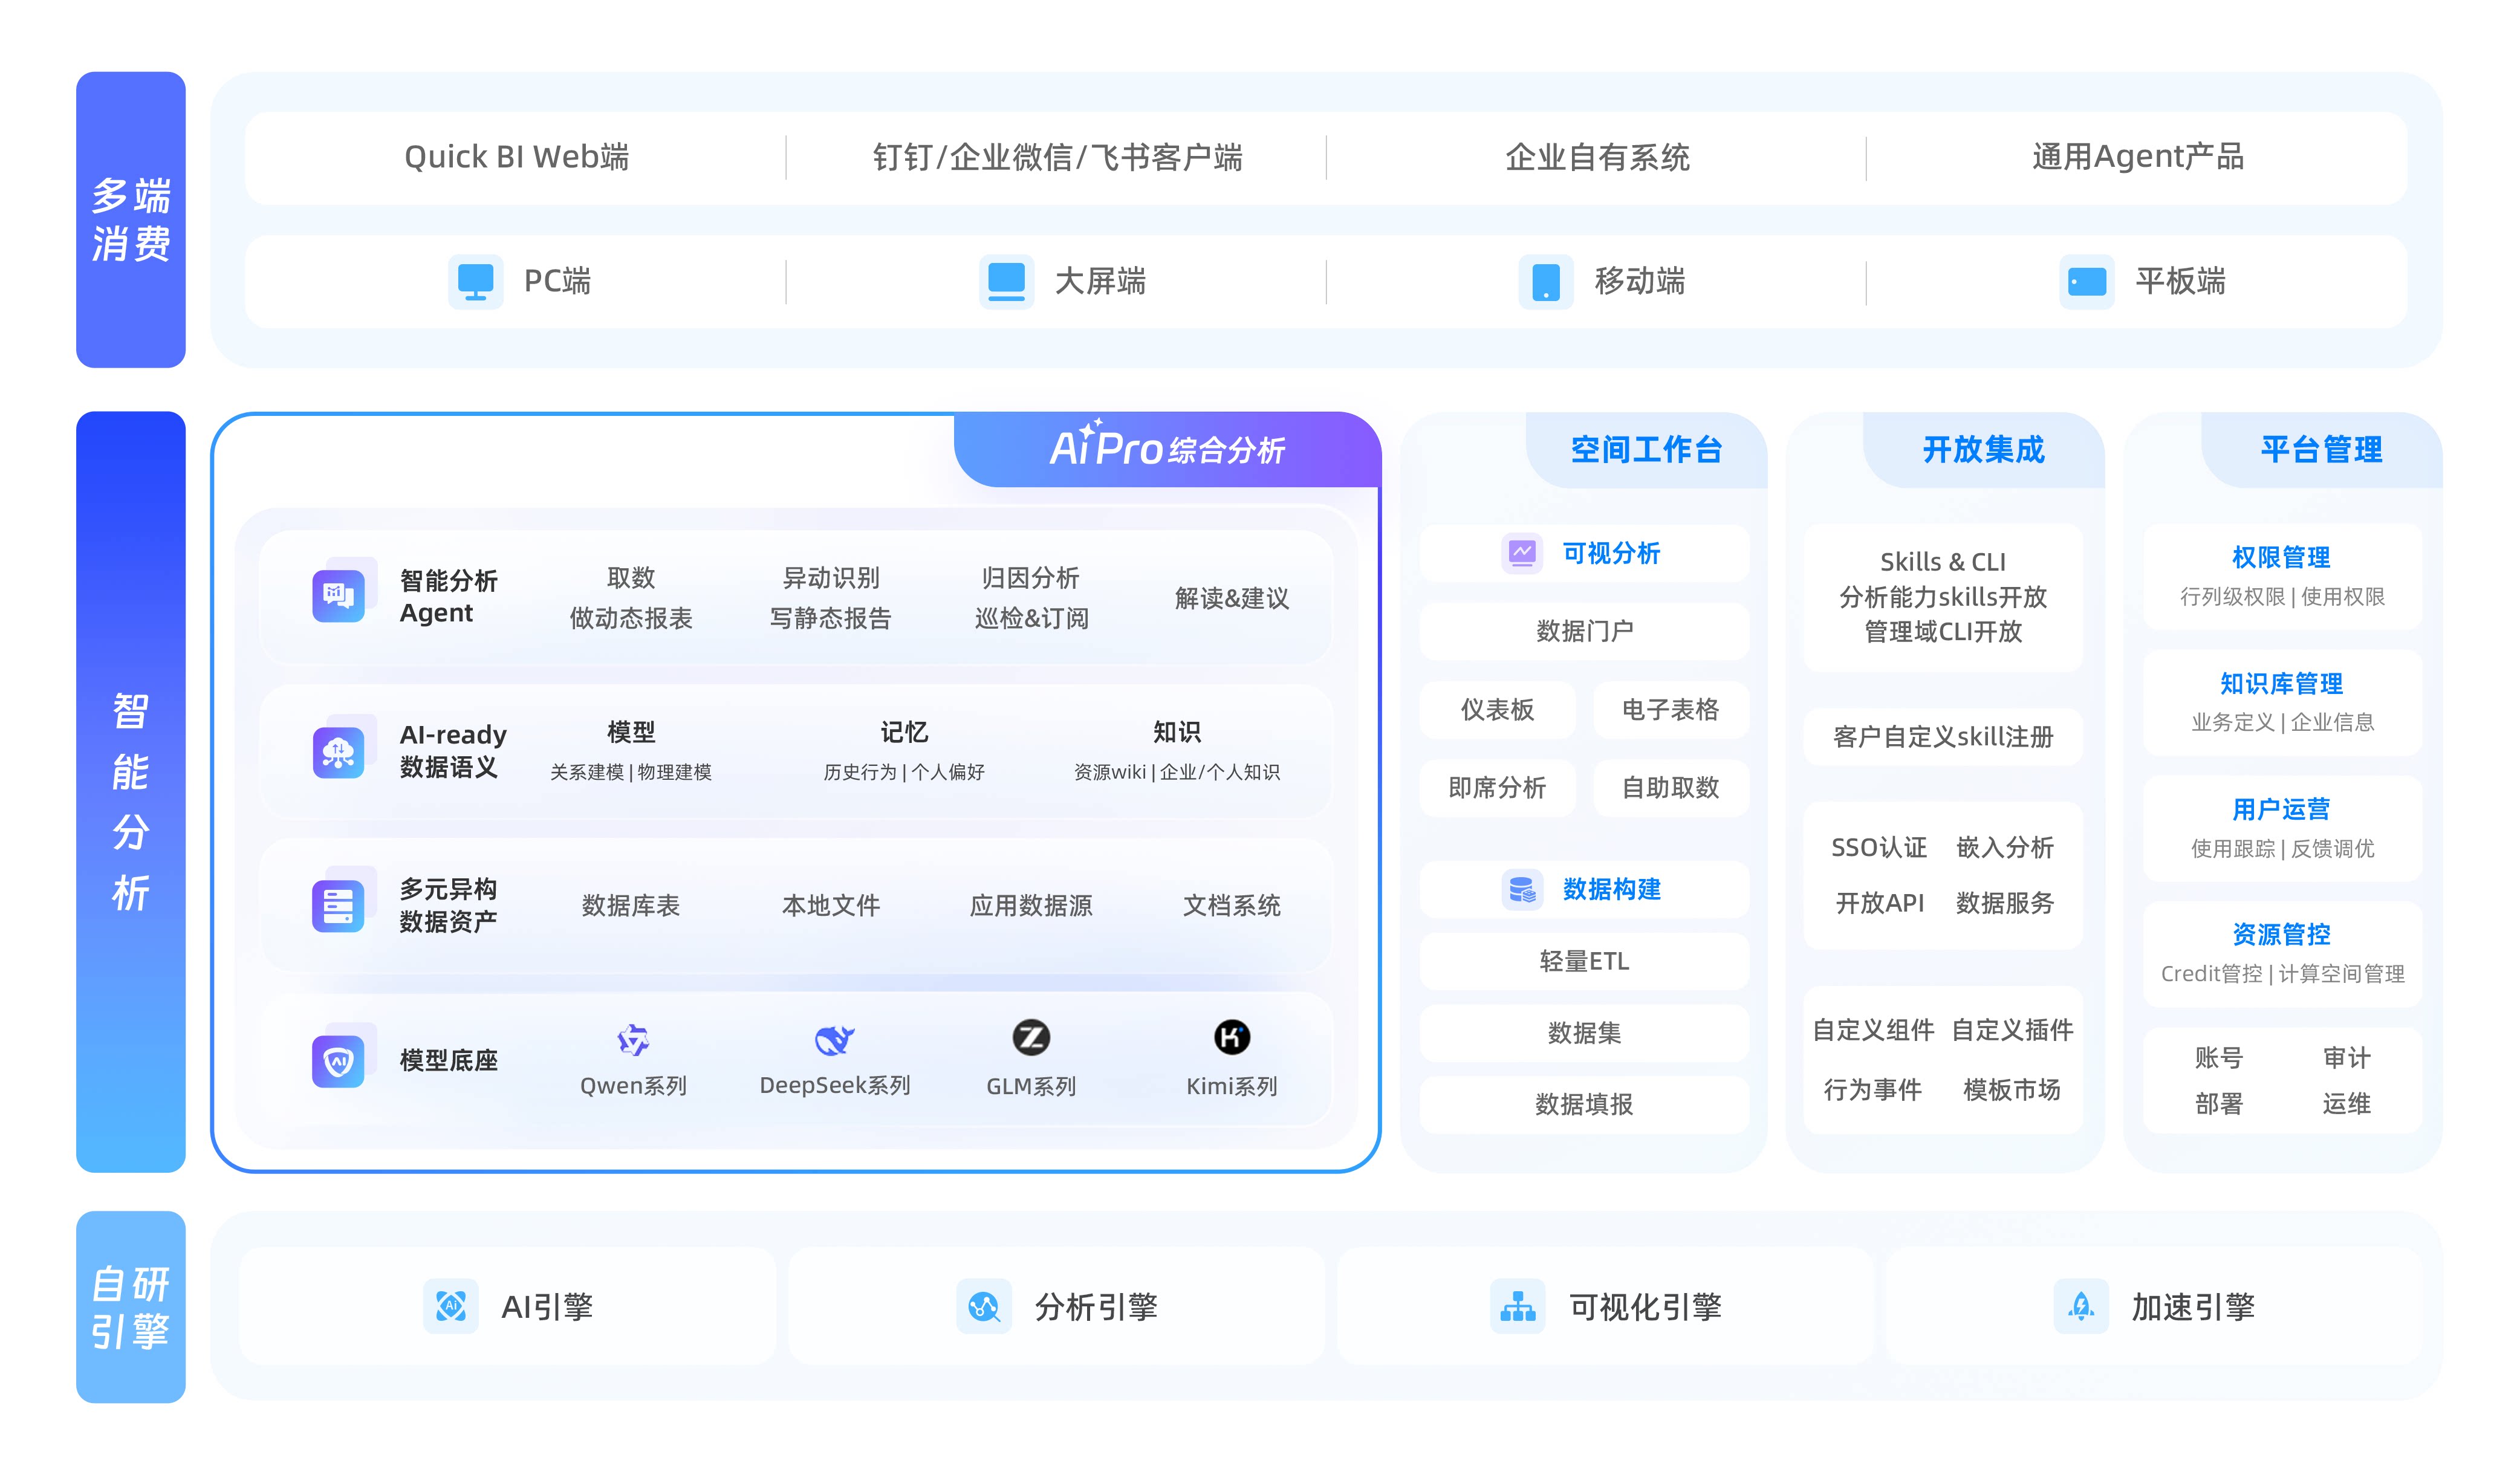Screen dimensions: 2520x1475
Task: Select the 开放集成 tab header
Action: coord(1984,450)
